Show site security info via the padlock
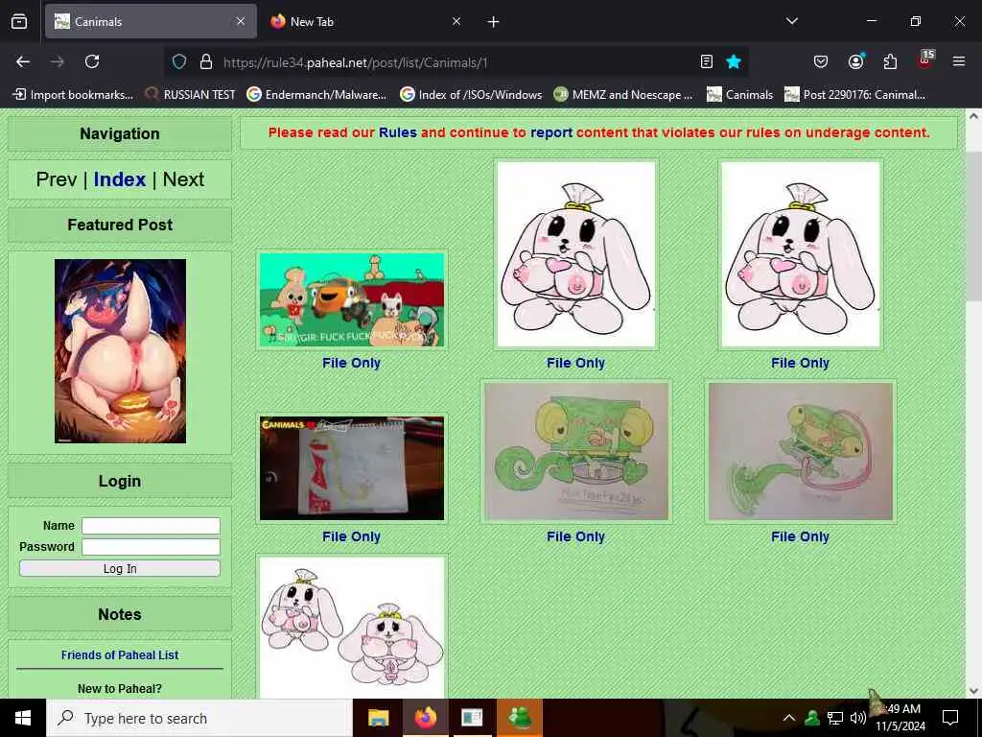The image size is (982, 737). click(x=206, y=61)
